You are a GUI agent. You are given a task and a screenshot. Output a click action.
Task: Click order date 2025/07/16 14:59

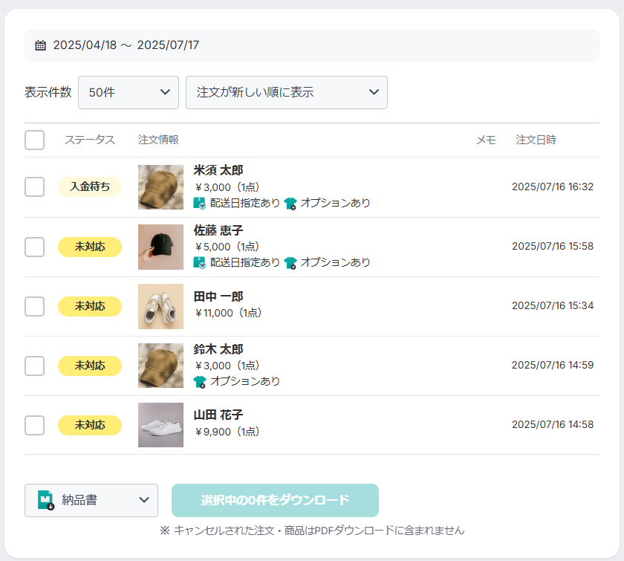tap(553, 365)
